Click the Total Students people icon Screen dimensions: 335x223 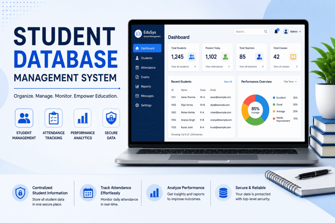pos(192,57)
